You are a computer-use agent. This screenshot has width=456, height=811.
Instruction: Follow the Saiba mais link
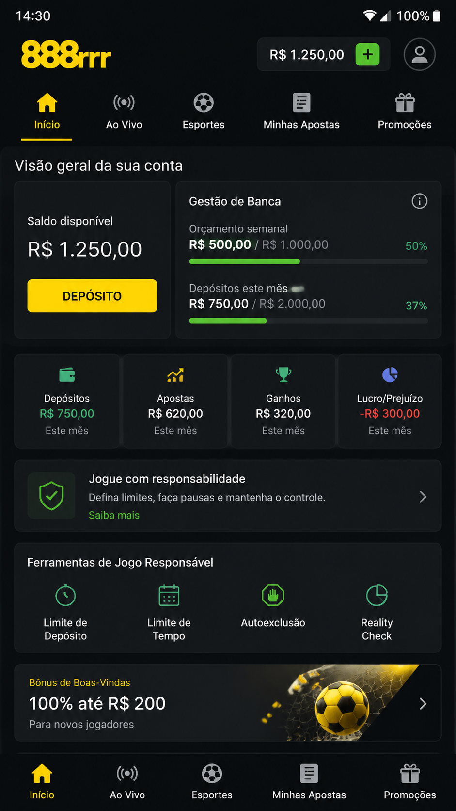point(114,515)
